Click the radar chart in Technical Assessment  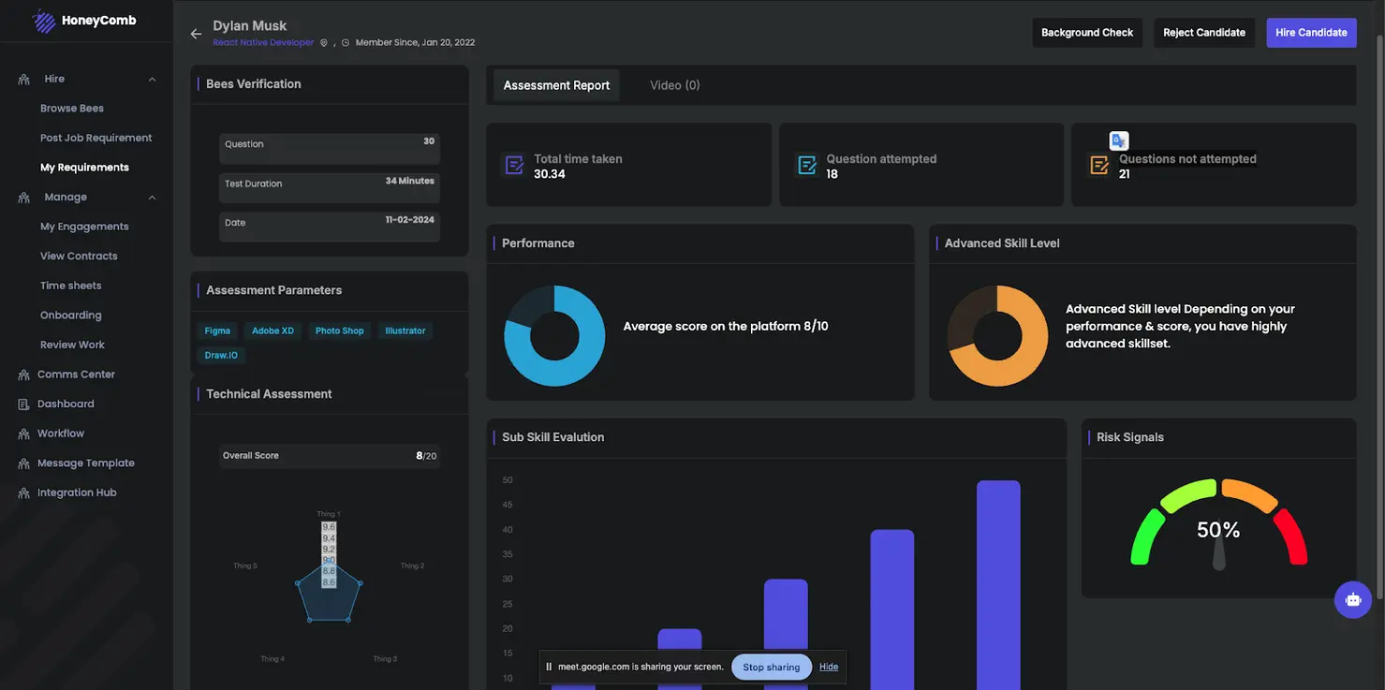pyautogui.click(x=329, y=591)
